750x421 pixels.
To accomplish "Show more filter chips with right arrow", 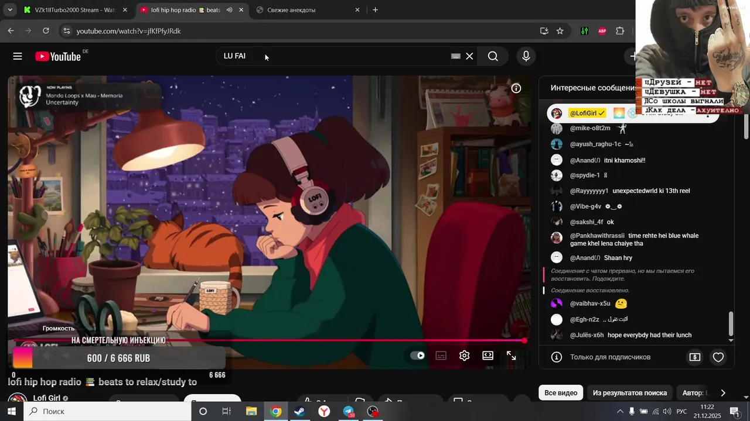I will (x=723, y=393).
